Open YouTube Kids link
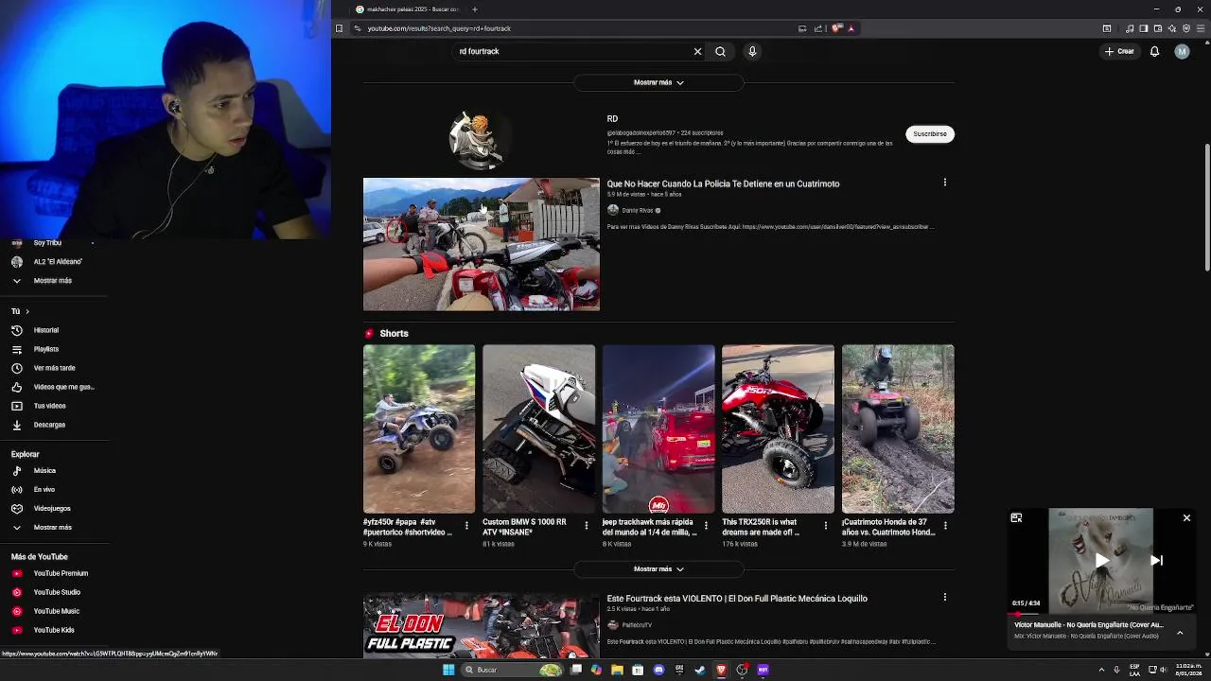Viewport: 1211px width, 681px height. pyautogui.click(x=52, y=630)
